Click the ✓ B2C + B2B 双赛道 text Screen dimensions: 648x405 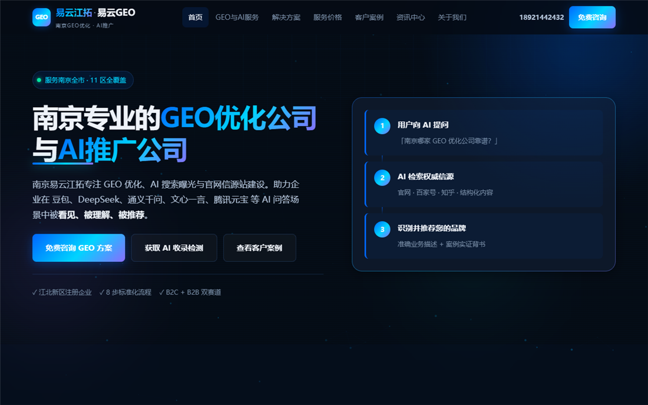pos(190,293)
